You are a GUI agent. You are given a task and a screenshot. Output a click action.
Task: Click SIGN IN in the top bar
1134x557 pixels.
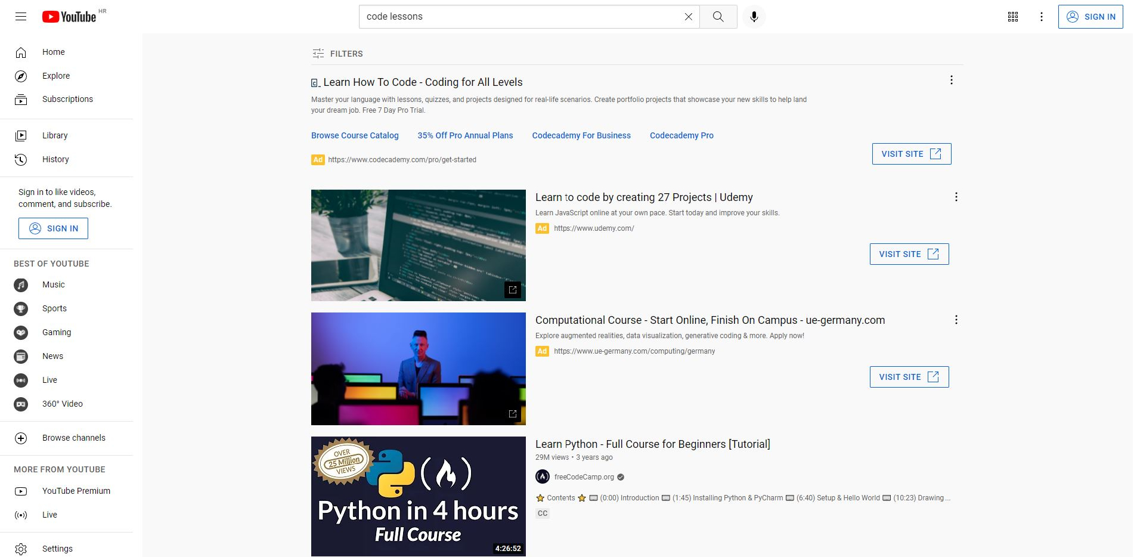(1090, 17)
